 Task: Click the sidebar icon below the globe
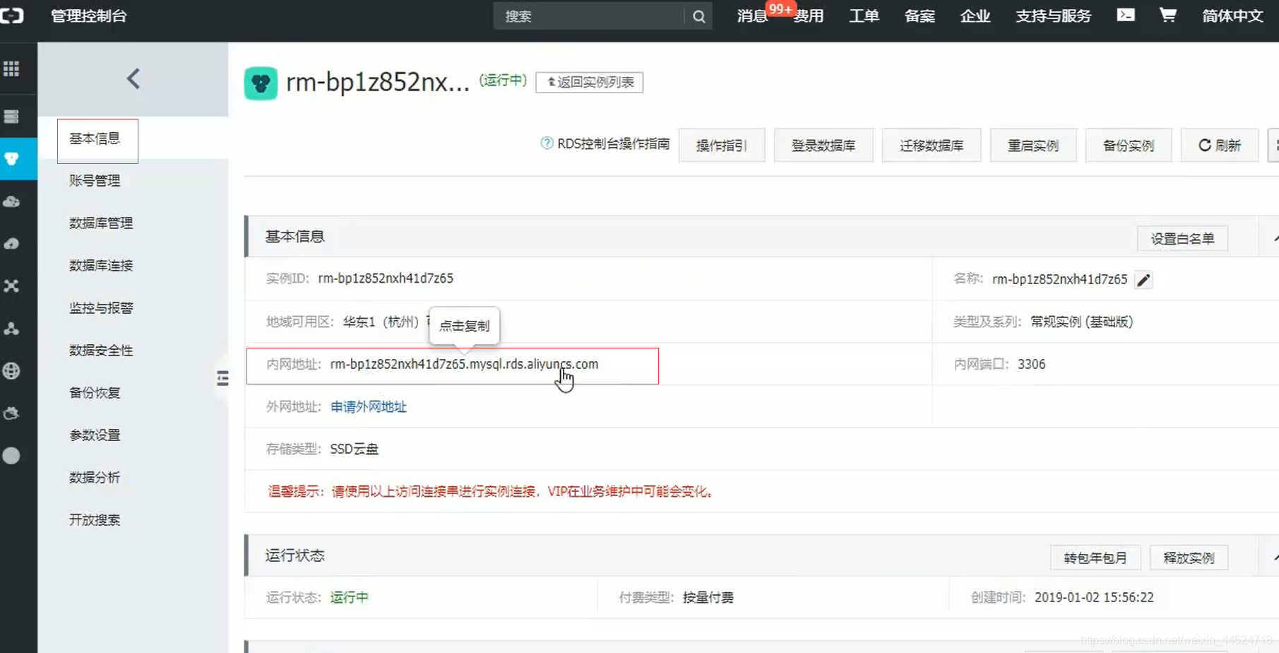[11, 413]
